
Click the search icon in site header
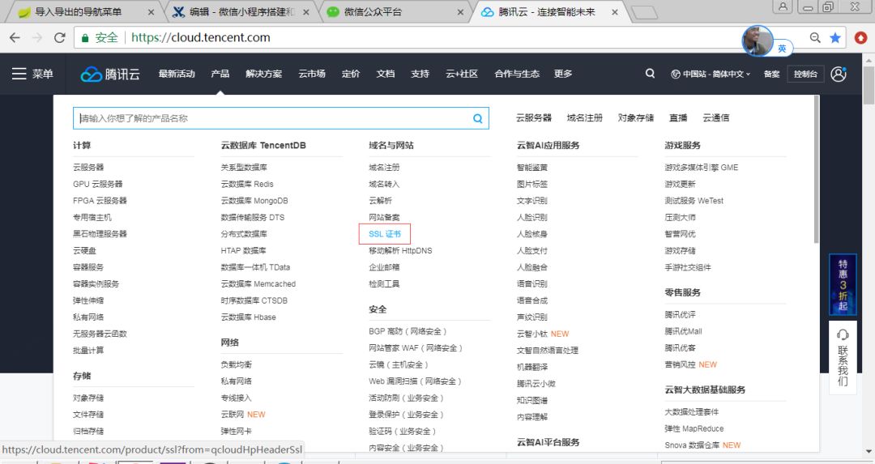coord(650,73)
